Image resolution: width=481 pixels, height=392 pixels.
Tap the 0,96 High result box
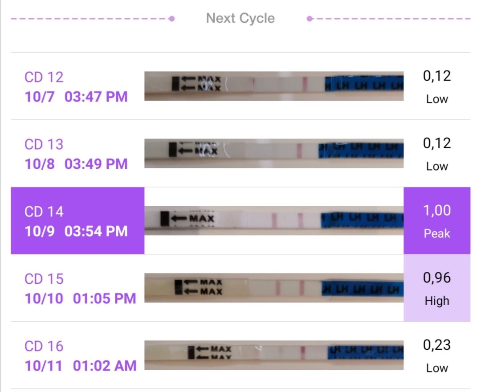437,288
